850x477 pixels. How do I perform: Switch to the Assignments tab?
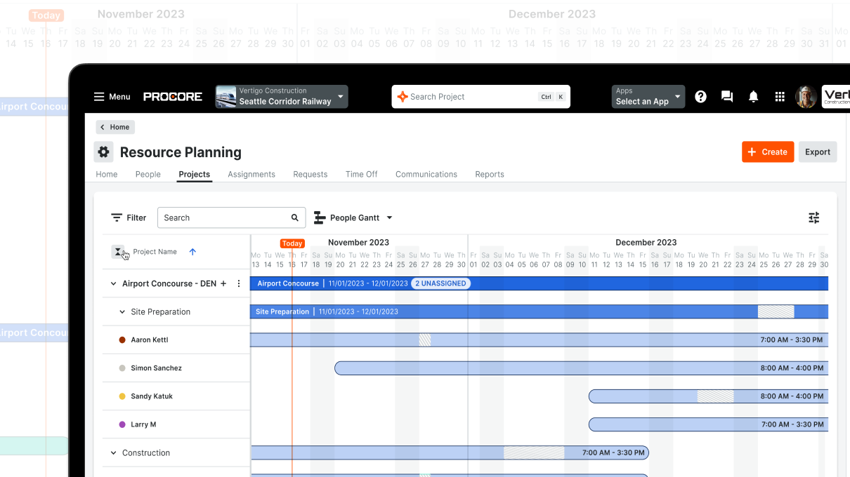251,174
